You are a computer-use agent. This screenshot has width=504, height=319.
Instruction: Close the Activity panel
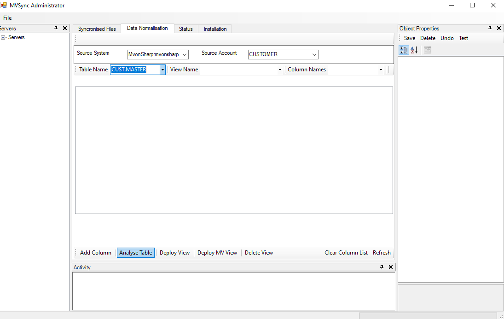point(391,267)
